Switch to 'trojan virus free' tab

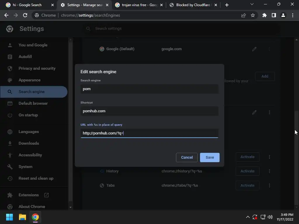[x=139, y=5]
